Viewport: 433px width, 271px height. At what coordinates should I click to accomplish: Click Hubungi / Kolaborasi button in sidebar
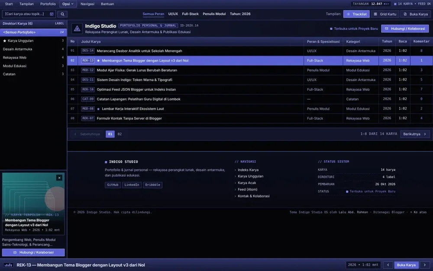(33, 252)
